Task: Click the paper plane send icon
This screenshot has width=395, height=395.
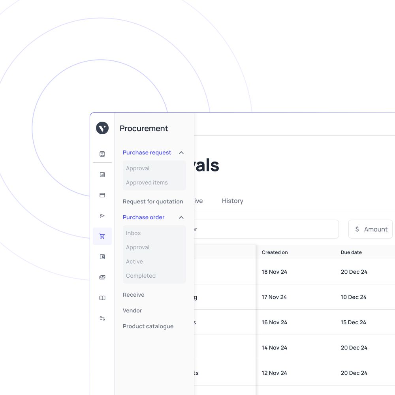Action: click(102, 216)
